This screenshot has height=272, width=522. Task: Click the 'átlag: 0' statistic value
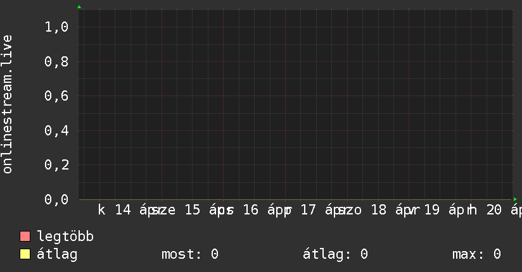tap(336, 254)
